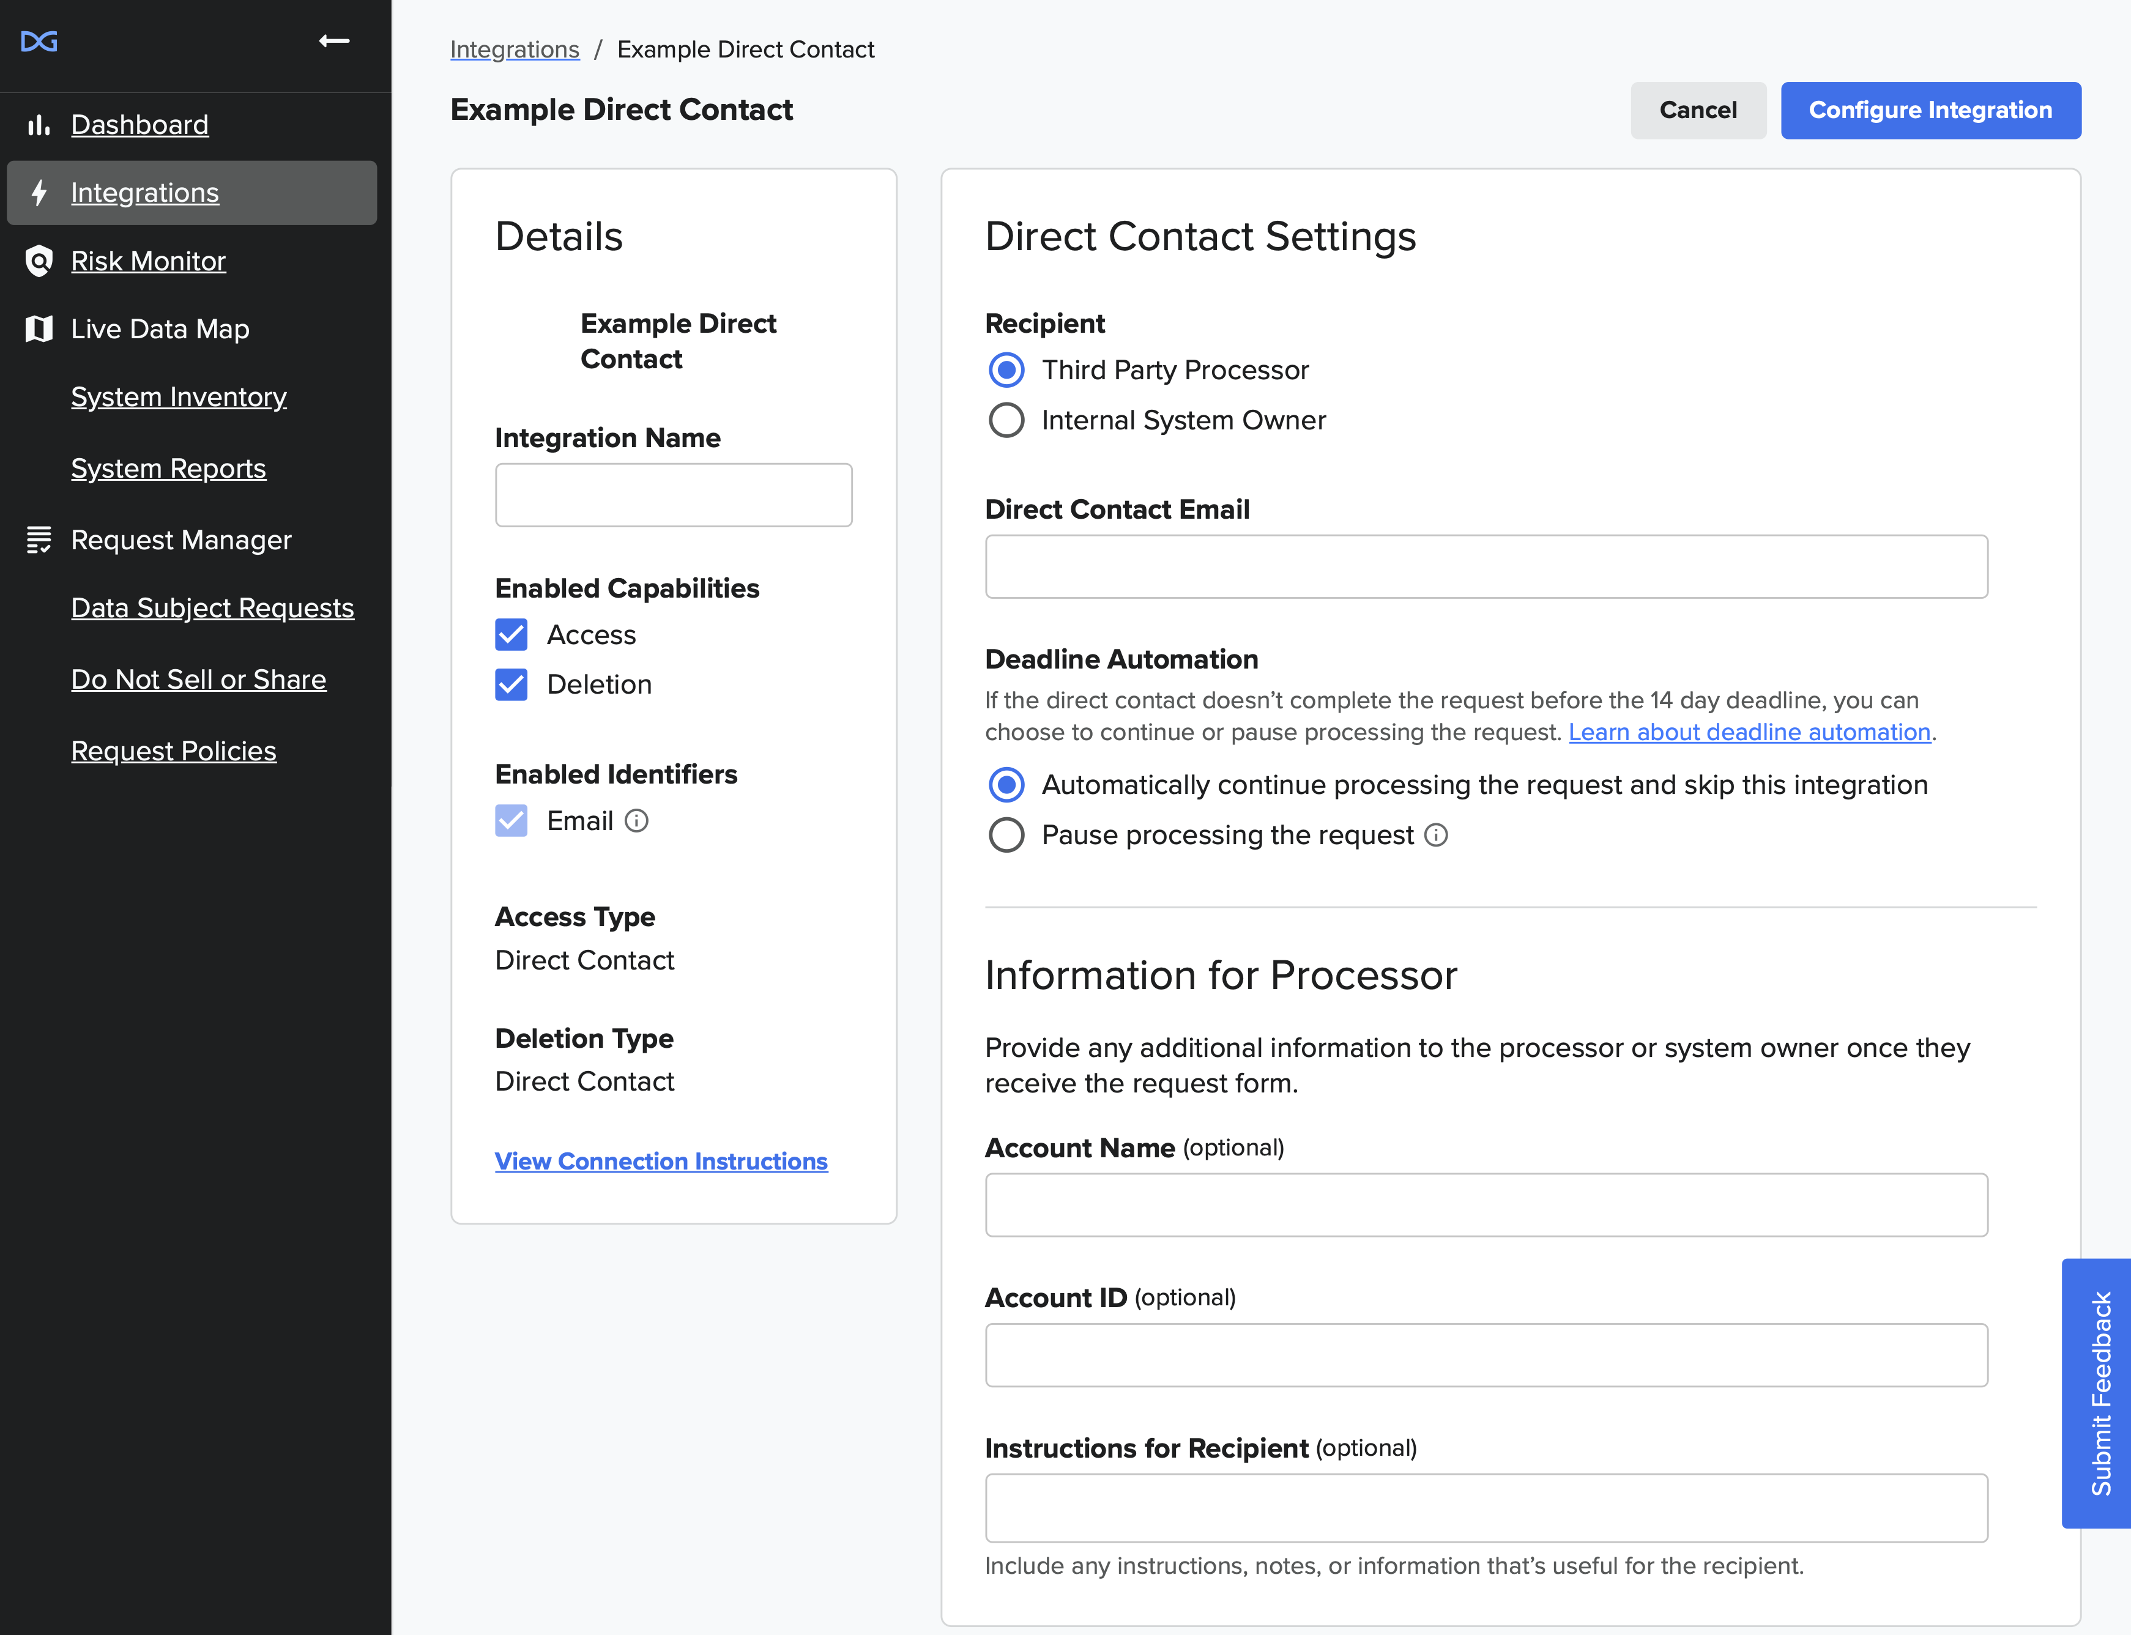The image size is (2131, 1635).
Task: Open Risk Monitor in the sidebar
Action: (148, 261)
